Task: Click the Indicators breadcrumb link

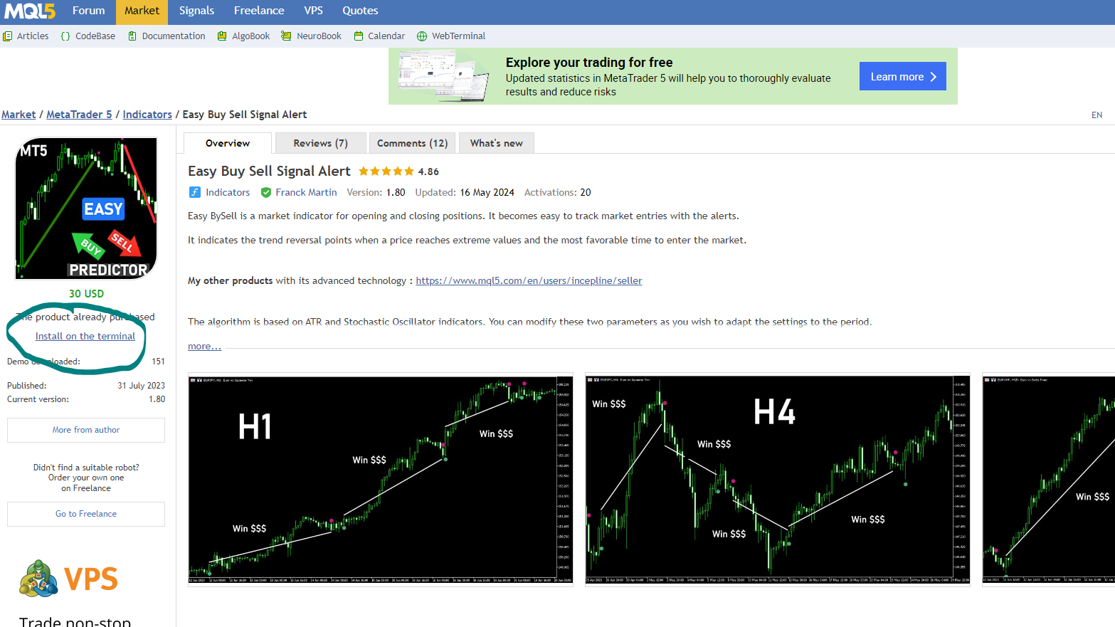Action: (147, 115)
